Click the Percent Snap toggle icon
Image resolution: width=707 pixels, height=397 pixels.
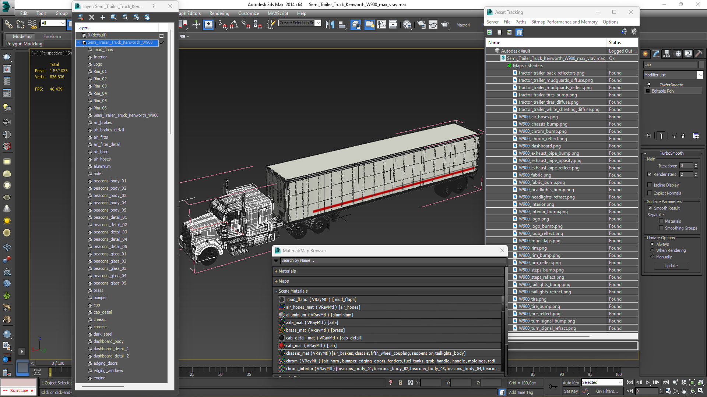[246, 25]
